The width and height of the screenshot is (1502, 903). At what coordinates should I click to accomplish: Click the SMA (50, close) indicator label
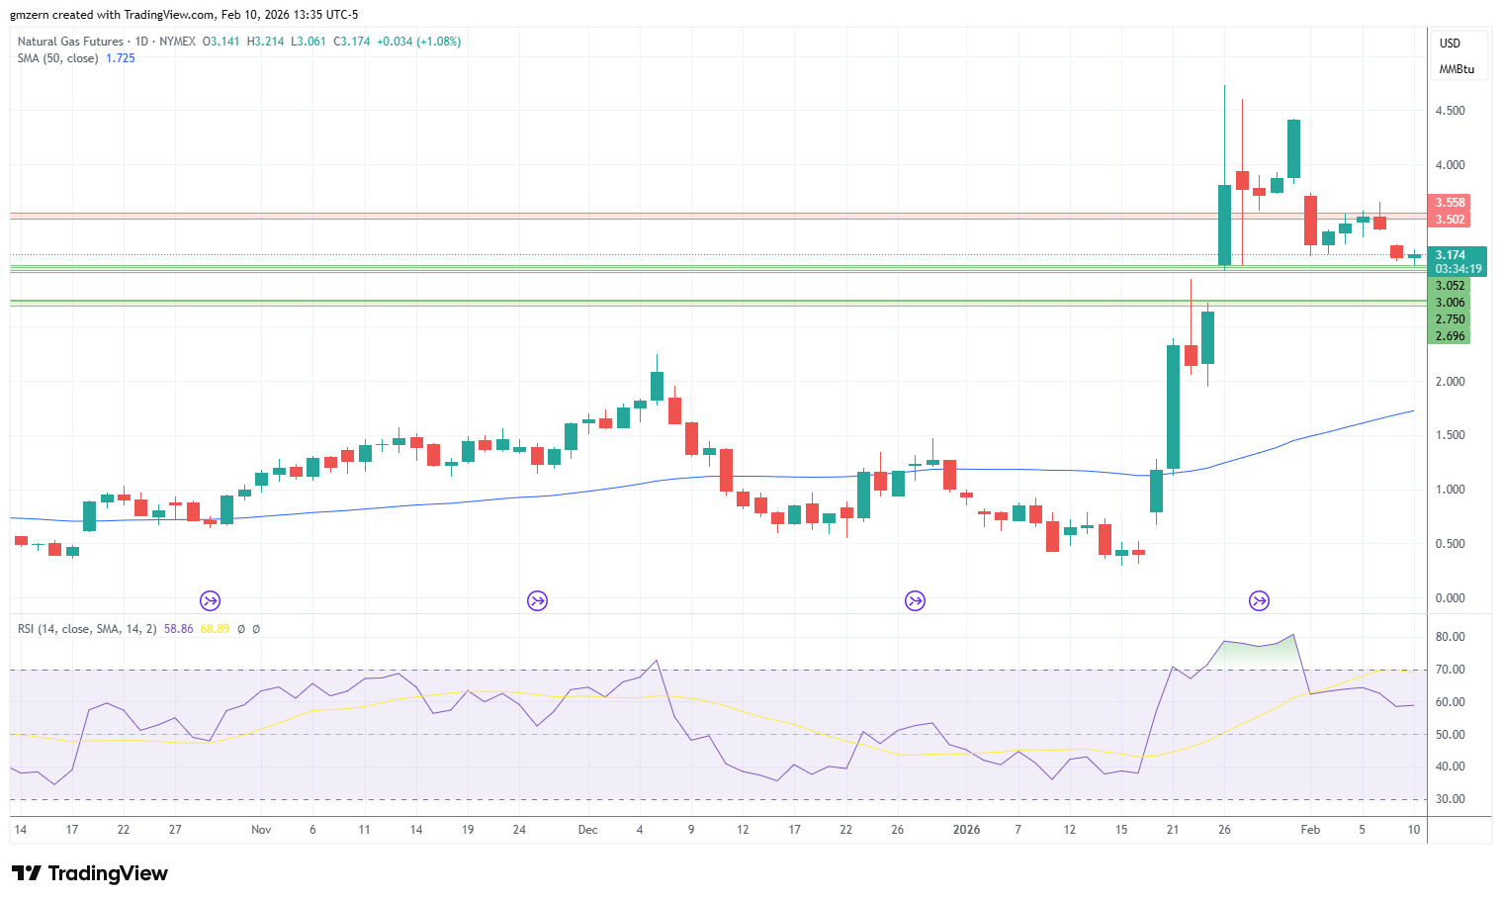pos(57,58)
